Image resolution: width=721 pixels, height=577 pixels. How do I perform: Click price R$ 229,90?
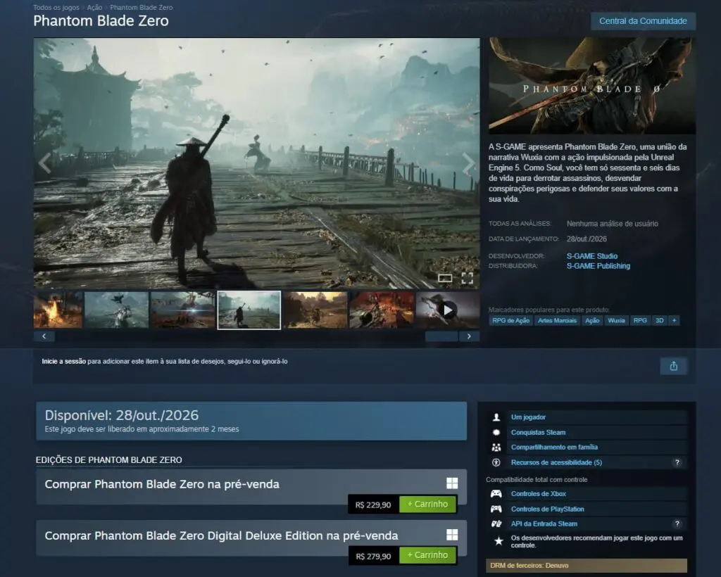[373, 505]
